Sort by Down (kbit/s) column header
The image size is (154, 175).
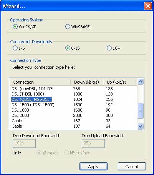pos(87,82)
